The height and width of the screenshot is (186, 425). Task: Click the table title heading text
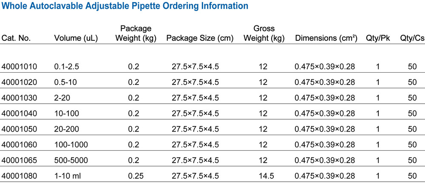pyautogui.click(x=125, y=6)
